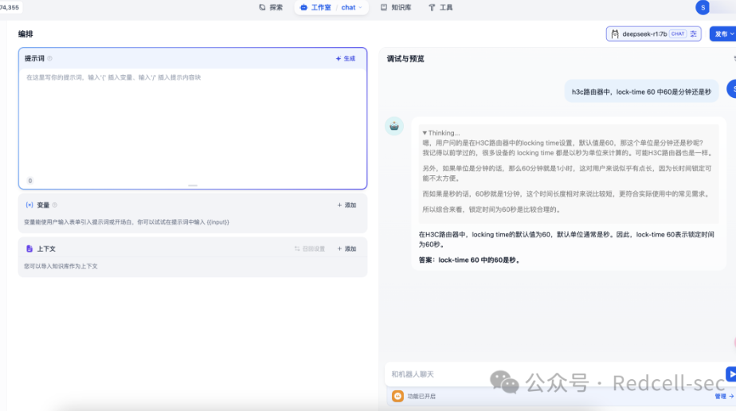Click the 上下文 context document icon
This screenshot has width=736, height=411.
click(x=29, y=249)
